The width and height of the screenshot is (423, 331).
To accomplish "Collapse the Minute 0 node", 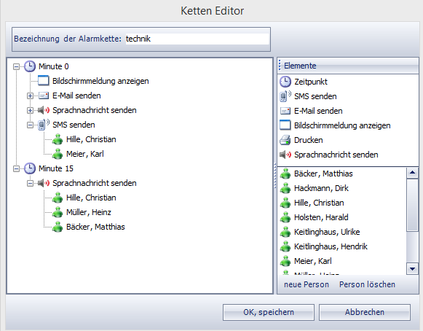I will 16,66.
